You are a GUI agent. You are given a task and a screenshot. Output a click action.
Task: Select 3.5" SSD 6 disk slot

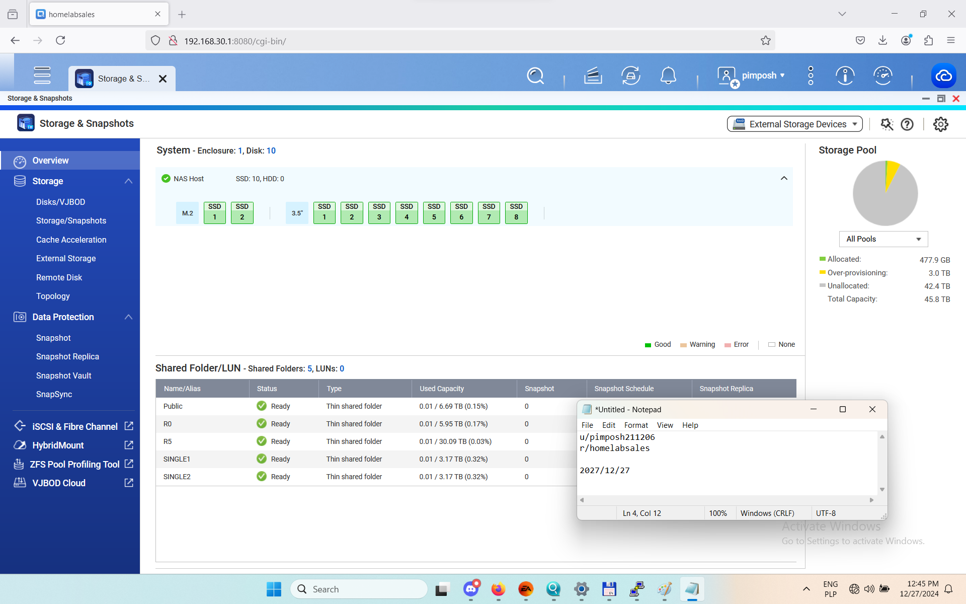[x=461, y=212]
